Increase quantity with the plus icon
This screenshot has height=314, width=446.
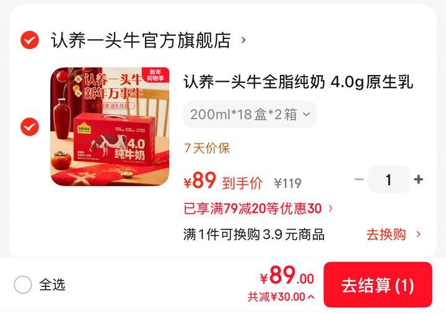pyautogui.click(x=418, y=179)
